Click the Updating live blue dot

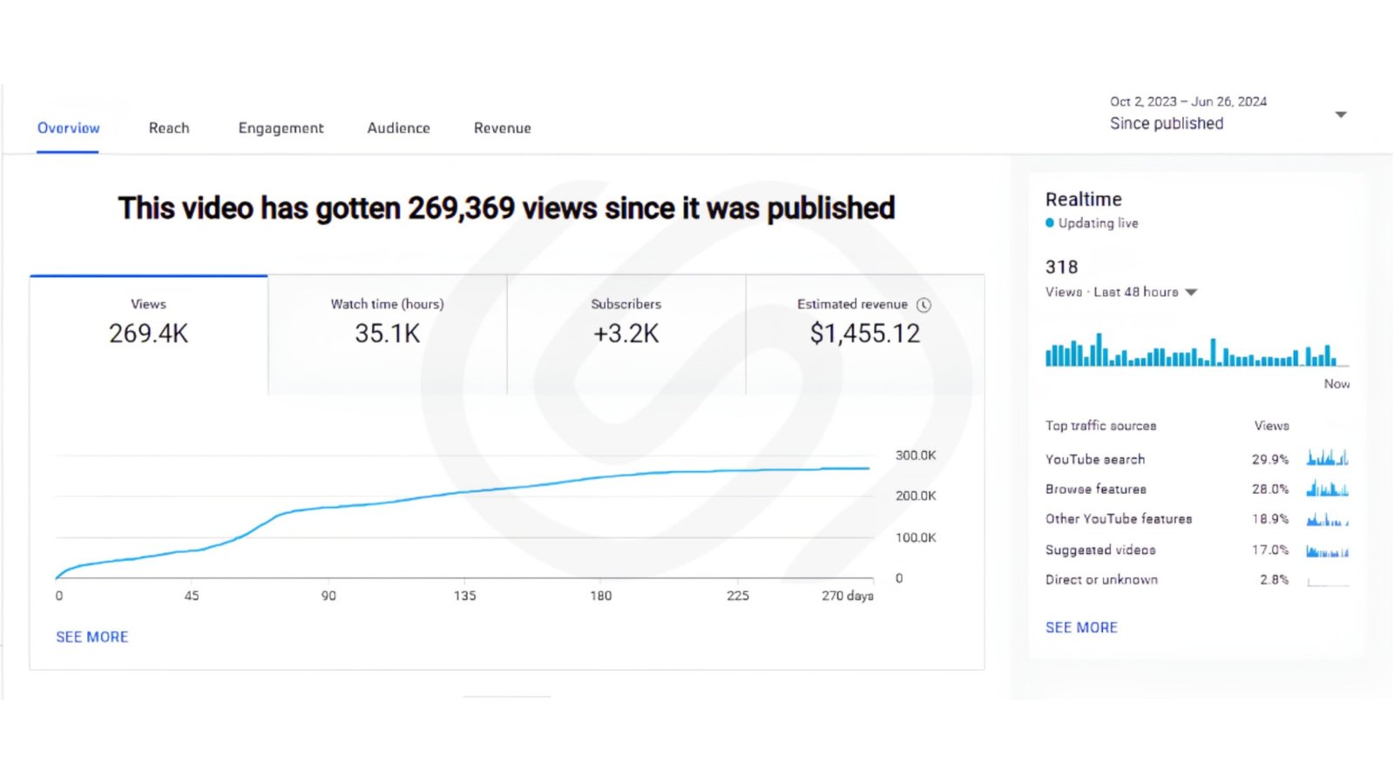tap(1050, 223)
